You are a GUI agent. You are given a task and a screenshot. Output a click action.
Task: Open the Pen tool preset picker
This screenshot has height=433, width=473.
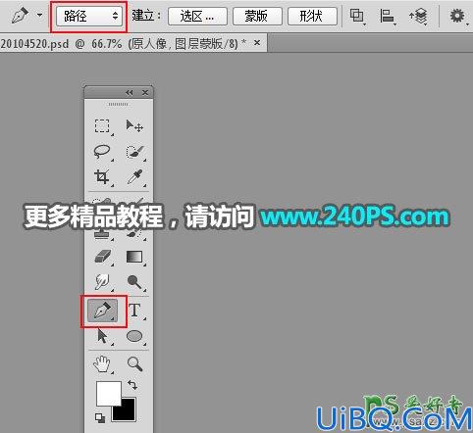tap(40, 15)
